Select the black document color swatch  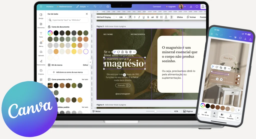(56, 33)
